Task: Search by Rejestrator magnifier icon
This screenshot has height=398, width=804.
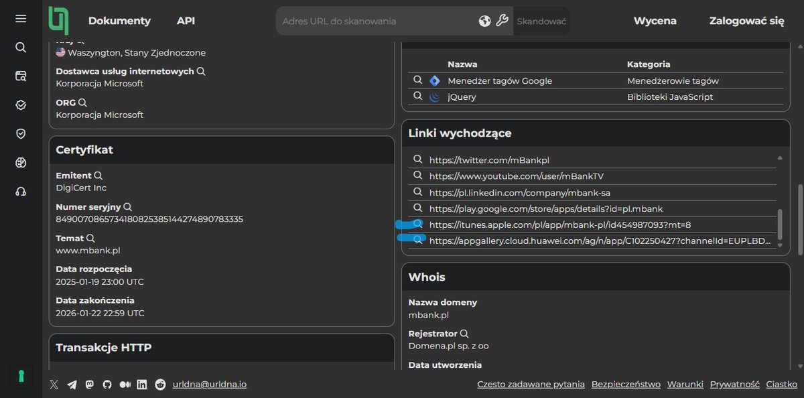Action: [464, 333]
